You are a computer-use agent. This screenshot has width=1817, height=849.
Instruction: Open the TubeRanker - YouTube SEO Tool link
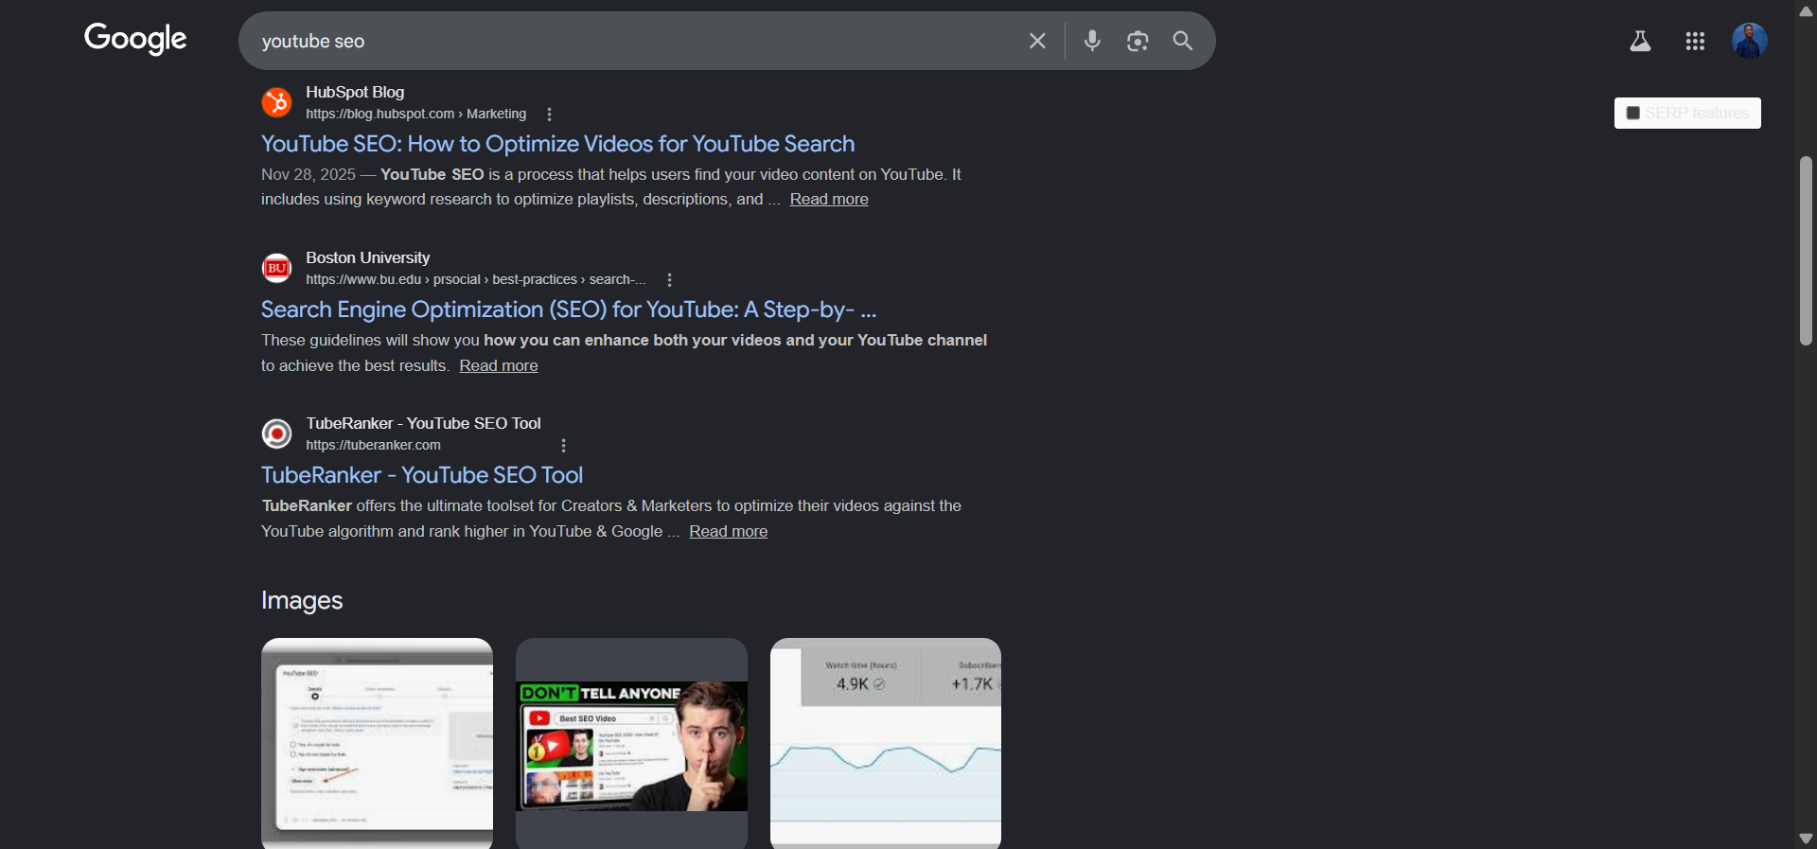(x=422, y=475)
